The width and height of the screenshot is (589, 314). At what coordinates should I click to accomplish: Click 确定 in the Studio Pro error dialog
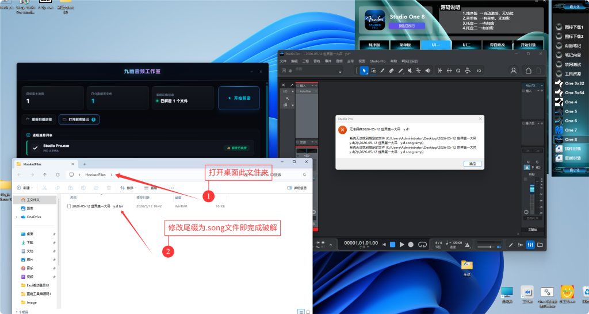point(472,164)
